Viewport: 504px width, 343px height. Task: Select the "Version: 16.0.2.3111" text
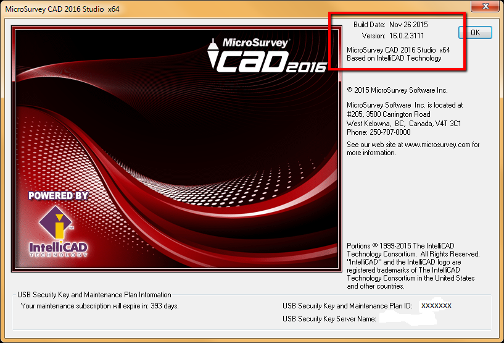coord(393,36)
